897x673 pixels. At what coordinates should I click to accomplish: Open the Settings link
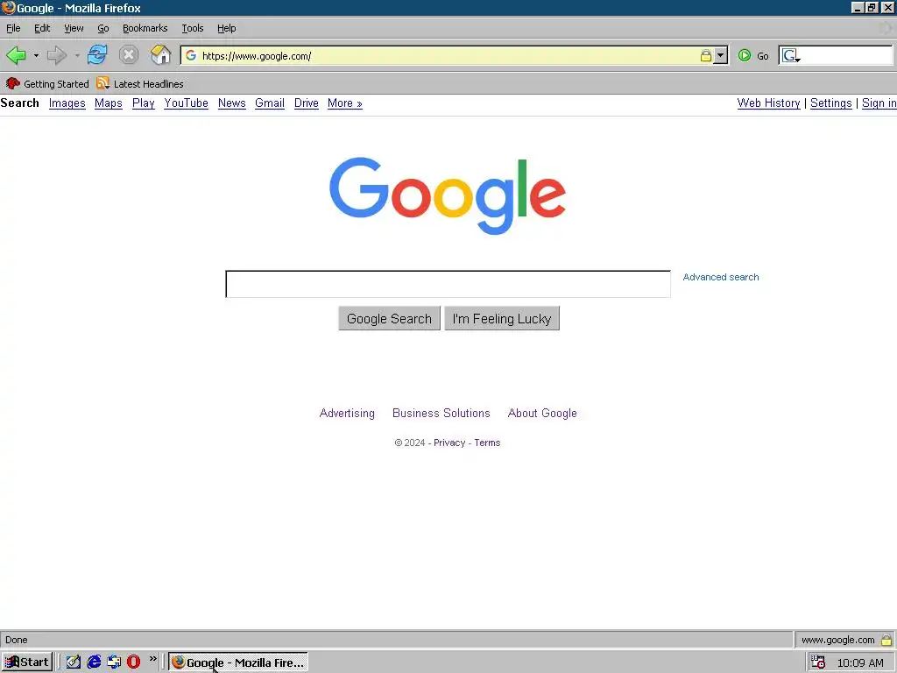(x=830, y=103)
